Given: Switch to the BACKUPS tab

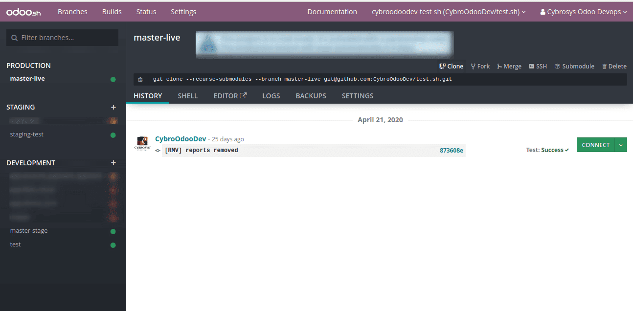Looking at the screenshot, I should click(x=311, y=96).
